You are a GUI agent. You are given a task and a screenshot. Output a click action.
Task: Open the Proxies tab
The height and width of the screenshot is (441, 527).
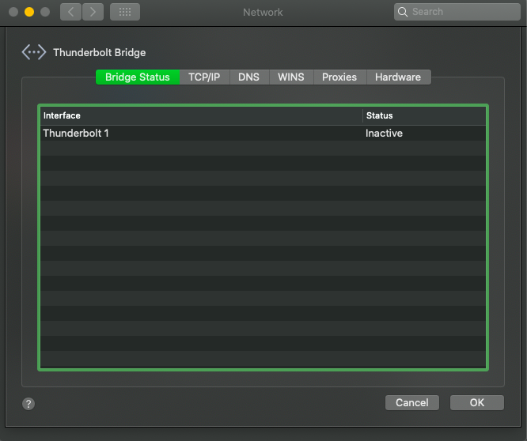[x=339, y=77]
